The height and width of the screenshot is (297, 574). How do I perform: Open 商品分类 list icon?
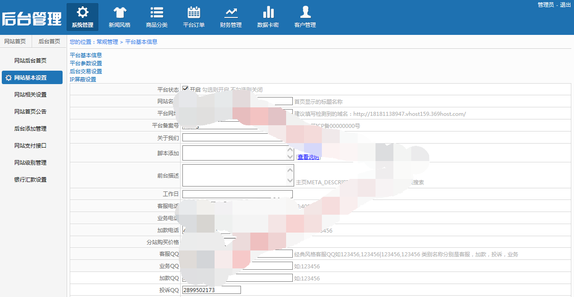click(x=156, y=12)
